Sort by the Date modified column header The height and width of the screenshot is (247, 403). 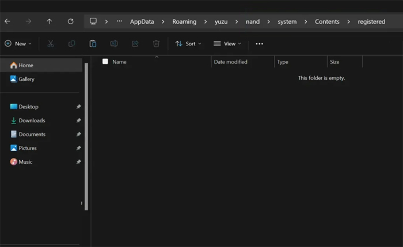230,61
